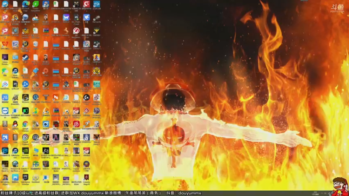Open the Recycle Bin icon
Image resolution: width=349 pixels, height=196 pixels.
pyautogui.click(x=36, y=44)
